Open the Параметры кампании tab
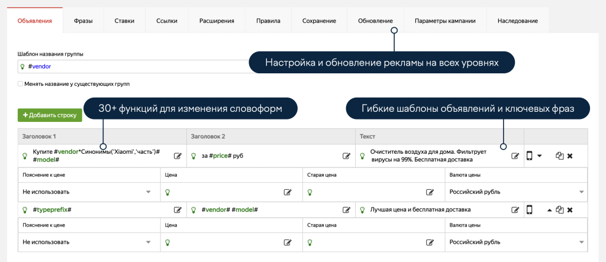Image resolution: width=606 pixels, height=262 pixels. 445,21
